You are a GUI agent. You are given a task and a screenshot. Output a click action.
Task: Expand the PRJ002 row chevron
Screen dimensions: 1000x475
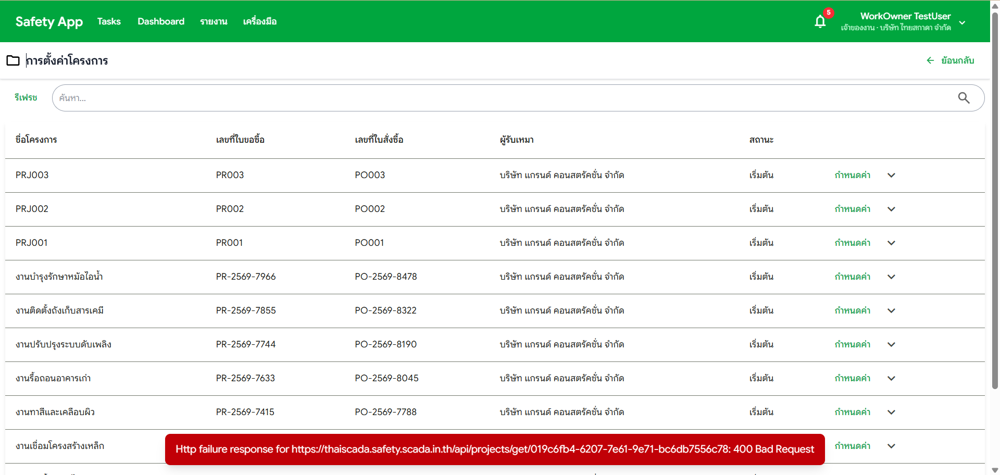click(x=891, y=209)
